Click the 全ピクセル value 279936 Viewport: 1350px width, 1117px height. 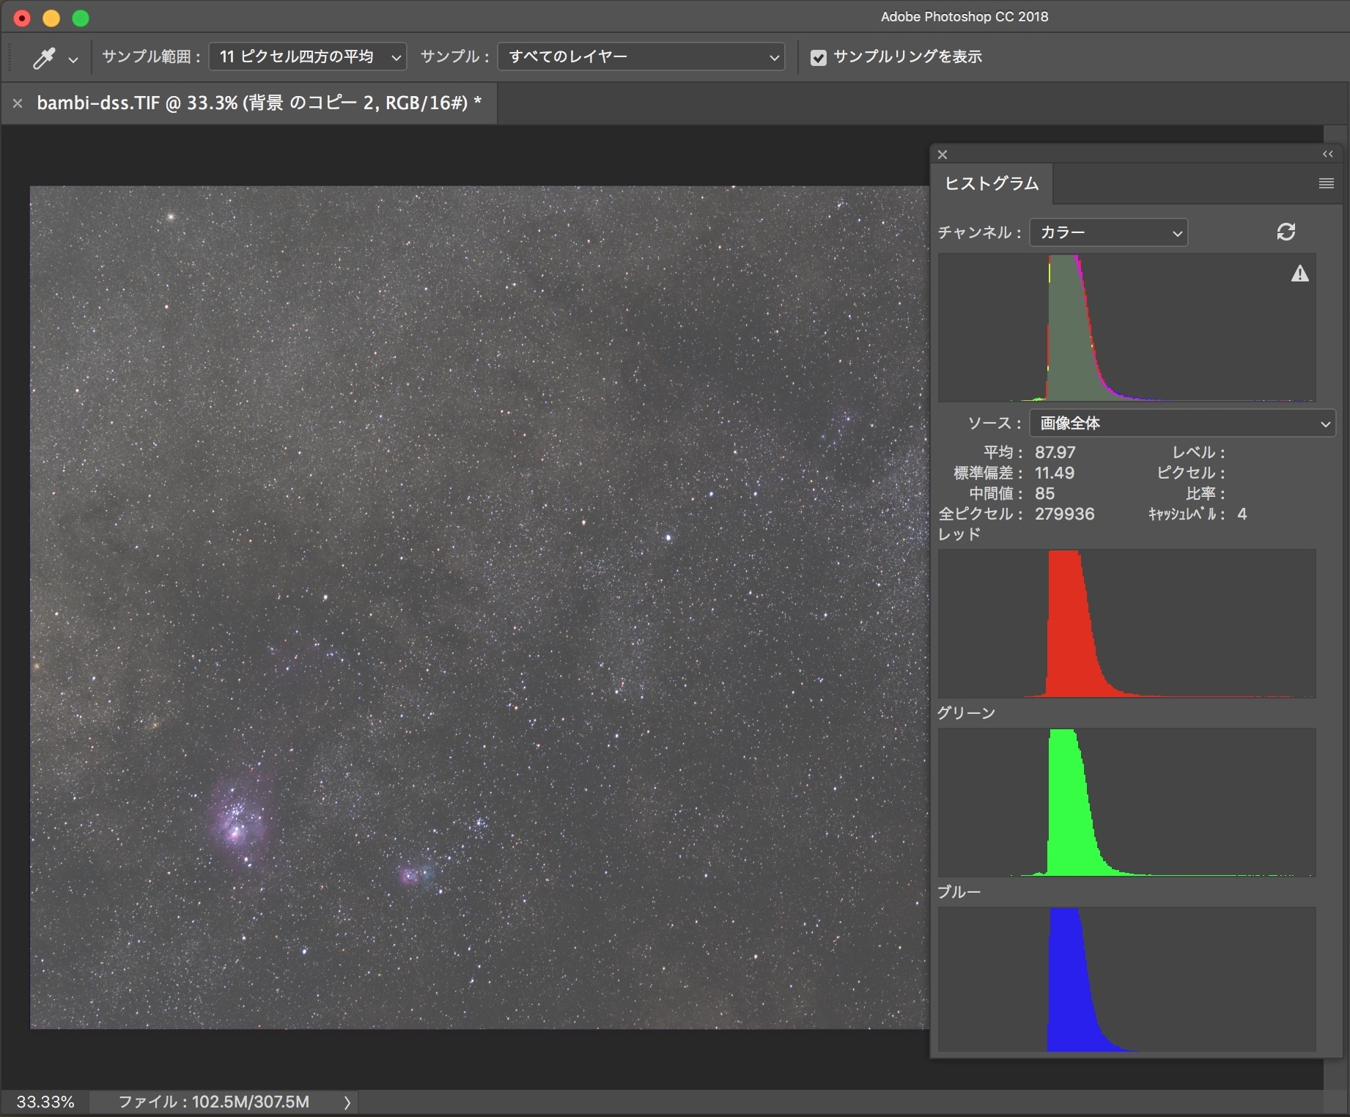pos(1065,514)
